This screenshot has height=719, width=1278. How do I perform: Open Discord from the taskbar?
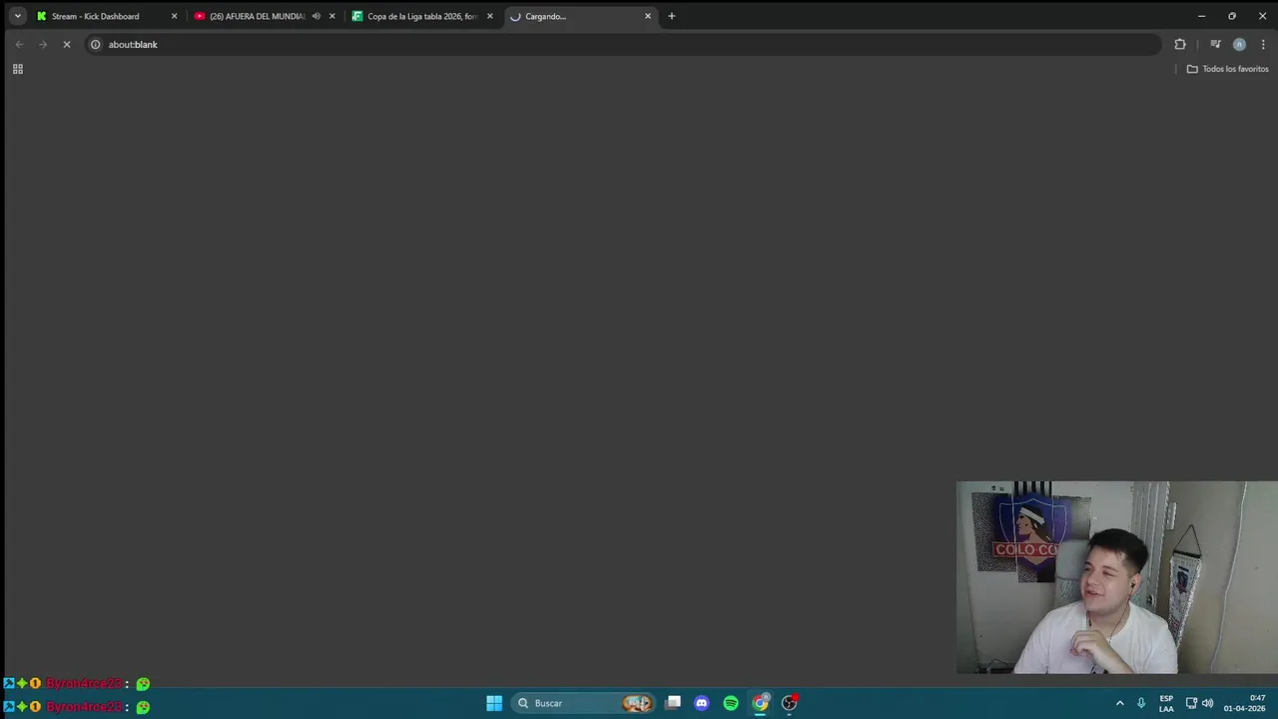click(x=702, y=703)
